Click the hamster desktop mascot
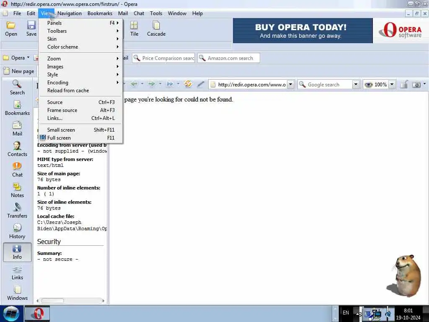This screenshot has height=322, width=429. click(x=404, y=275)
